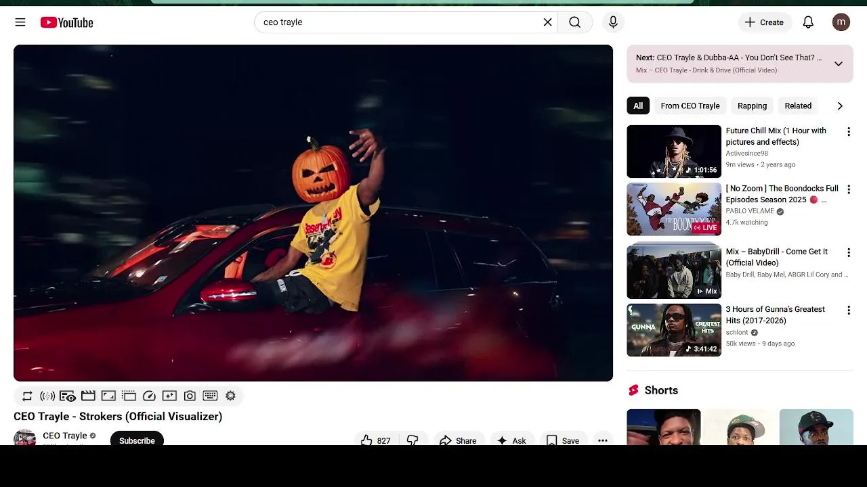
Task: Open Future Chill Mix title
Action: (x=776, y=136)
